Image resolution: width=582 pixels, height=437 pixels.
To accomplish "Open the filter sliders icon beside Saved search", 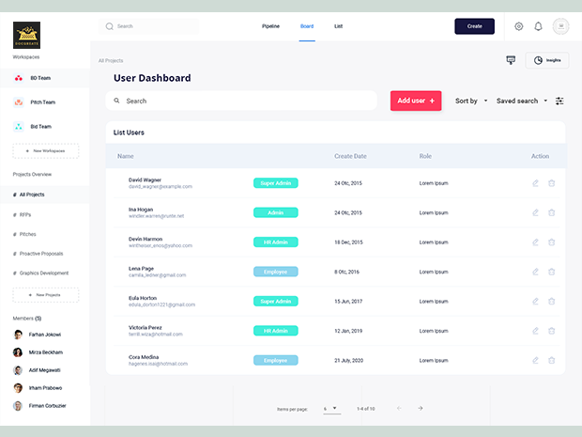I will pyautogui.click(x=559, y=101).
